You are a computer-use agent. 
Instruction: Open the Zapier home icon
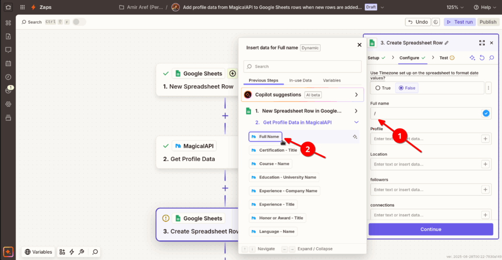click(8, 7)
